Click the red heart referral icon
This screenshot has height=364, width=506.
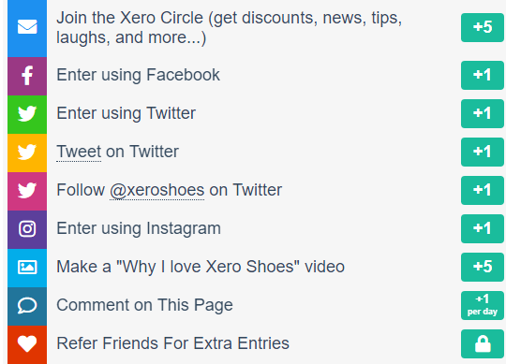pyautogui.click(x=27, y=343)
